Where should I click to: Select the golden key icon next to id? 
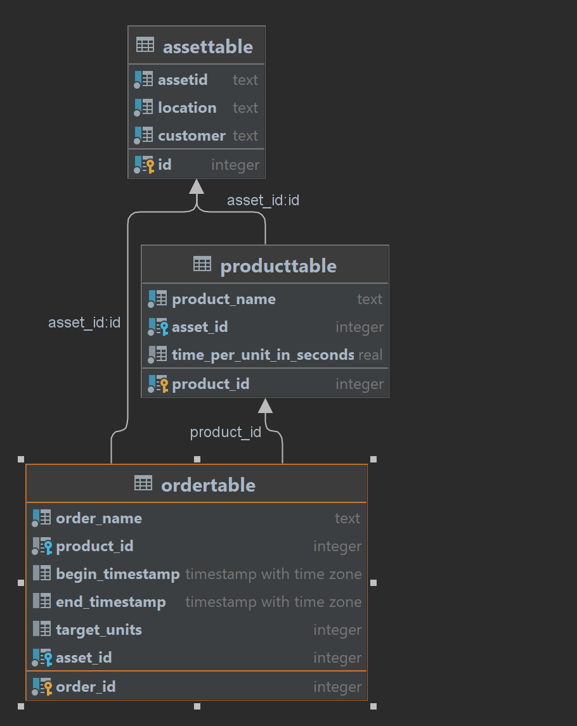coord(150,164)
